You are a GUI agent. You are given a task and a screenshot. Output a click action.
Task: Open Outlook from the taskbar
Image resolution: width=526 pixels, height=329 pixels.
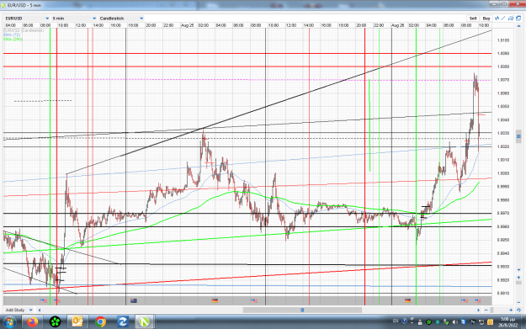click(77, 322)
